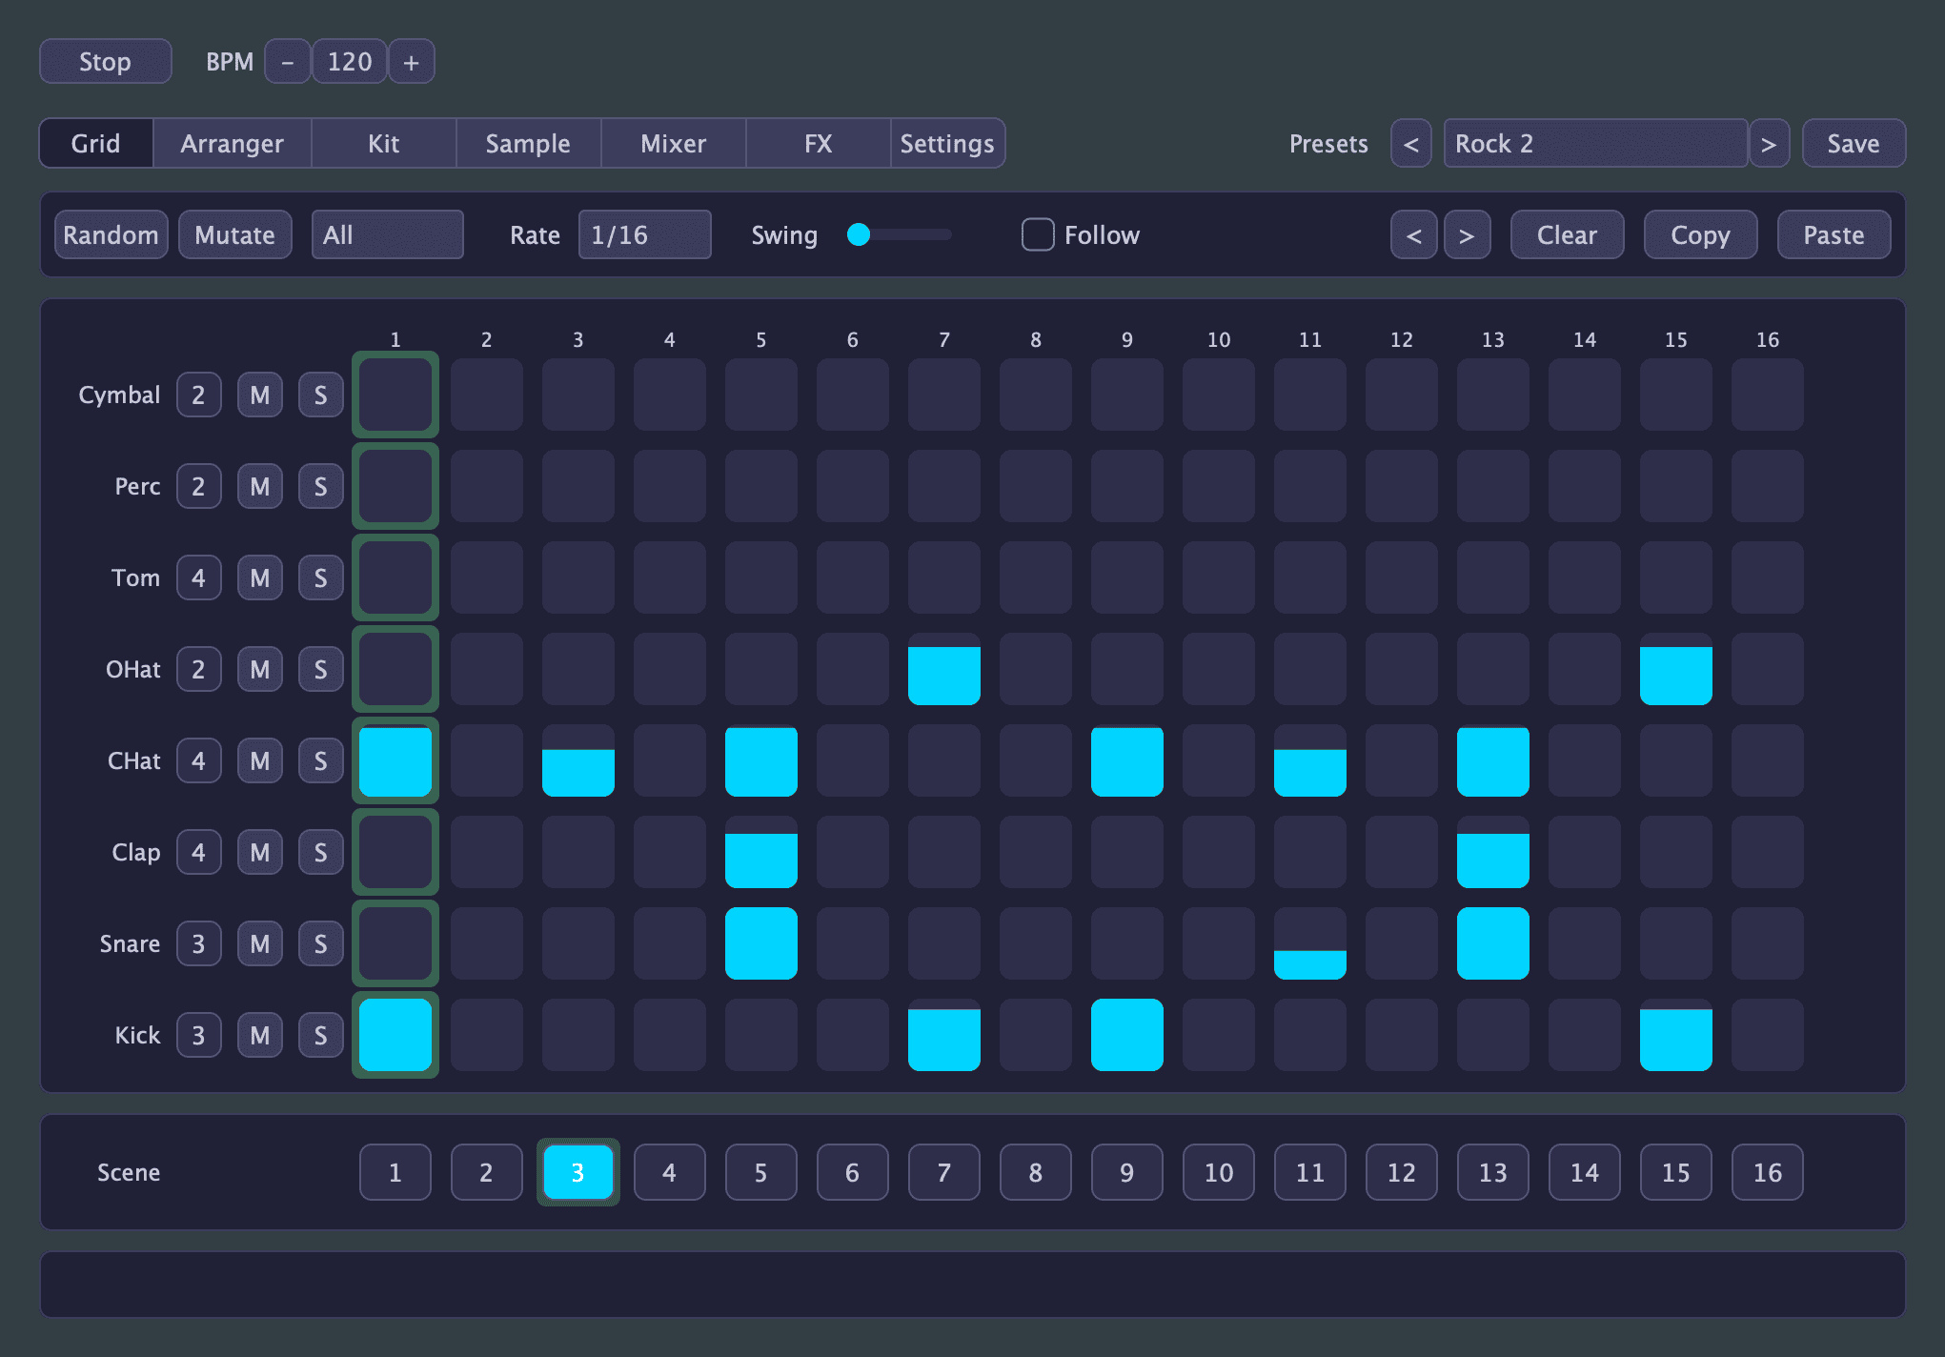
Task: Open the All track selector dropdown
Action: [388, 234]
